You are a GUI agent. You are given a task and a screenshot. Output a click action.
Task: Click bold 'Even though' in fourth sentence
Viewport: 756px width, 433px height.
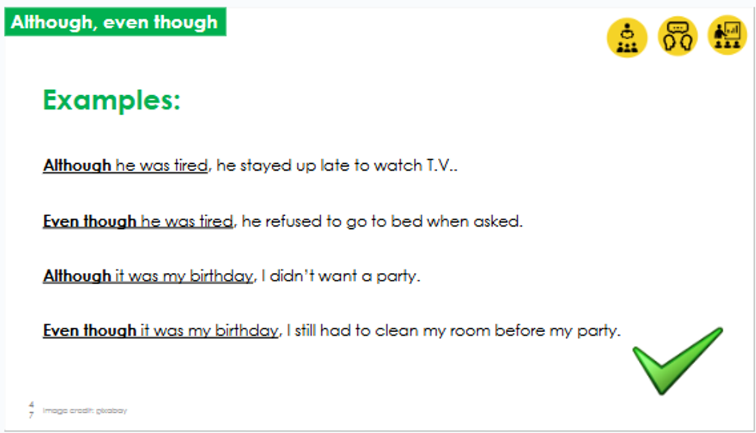tap(89, 330)
